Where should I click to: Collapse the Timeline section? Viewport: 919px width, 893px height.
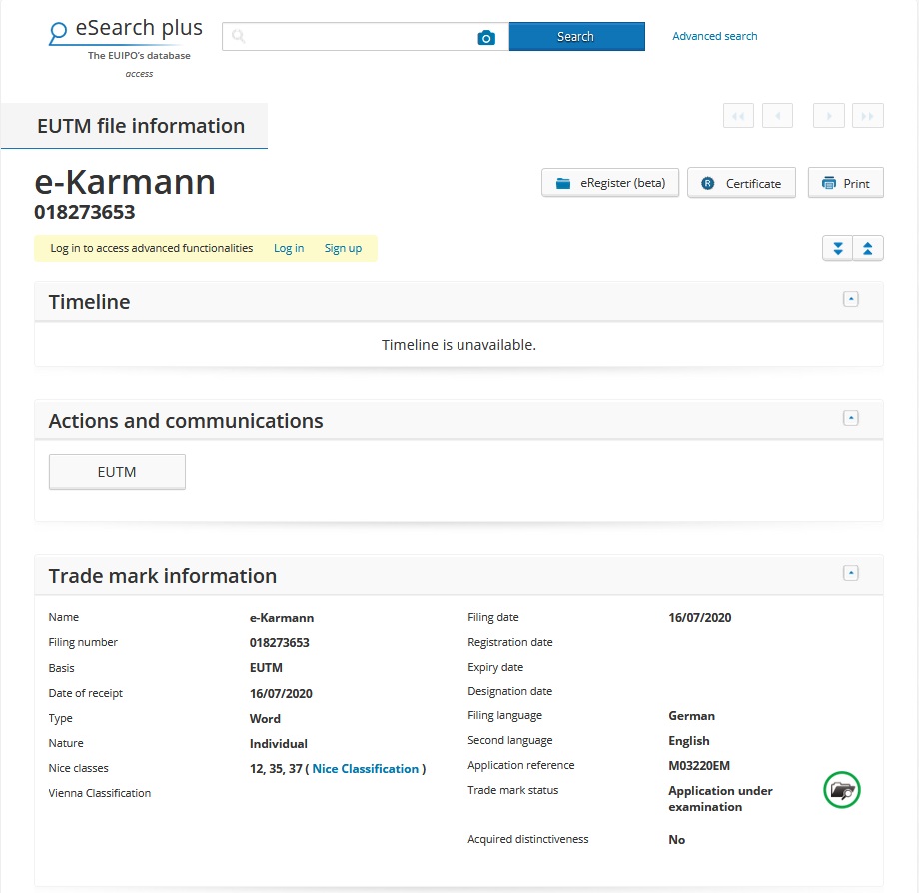point(851,299)
